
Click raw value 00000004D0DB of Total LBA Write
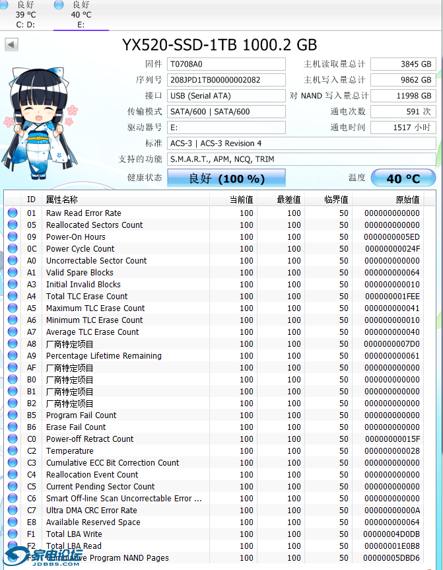coord(392,534)
